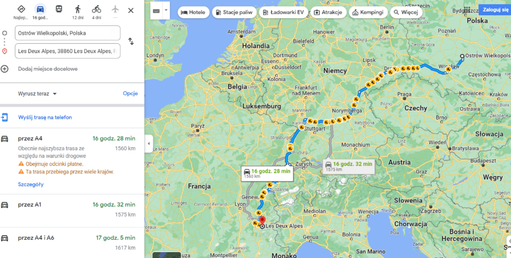The height and width of the screenshot is (258, 511).
Task: Edit the Les Deux Alpes destination field
Action: tap(67, 51)
